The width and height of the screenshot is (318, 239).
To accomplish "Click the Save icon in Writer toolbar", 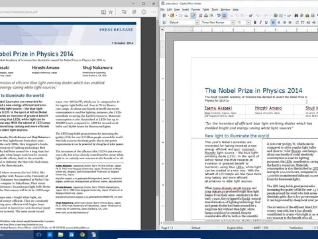I will (x=180, y=16).
